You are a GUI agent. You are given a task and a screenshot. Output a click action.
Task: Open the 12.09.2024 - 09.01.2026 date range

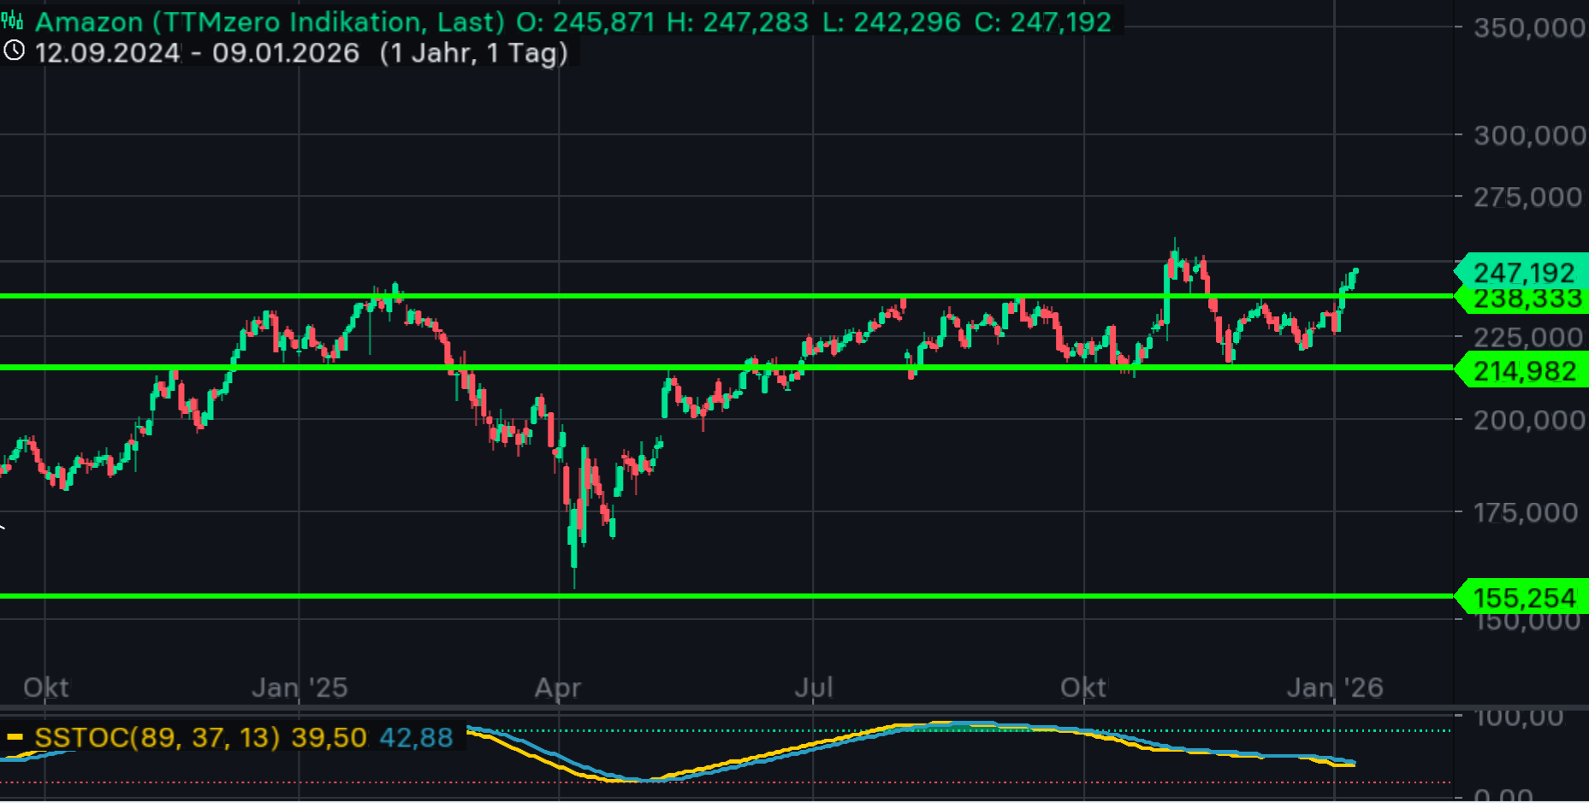[x=197, y=53]
